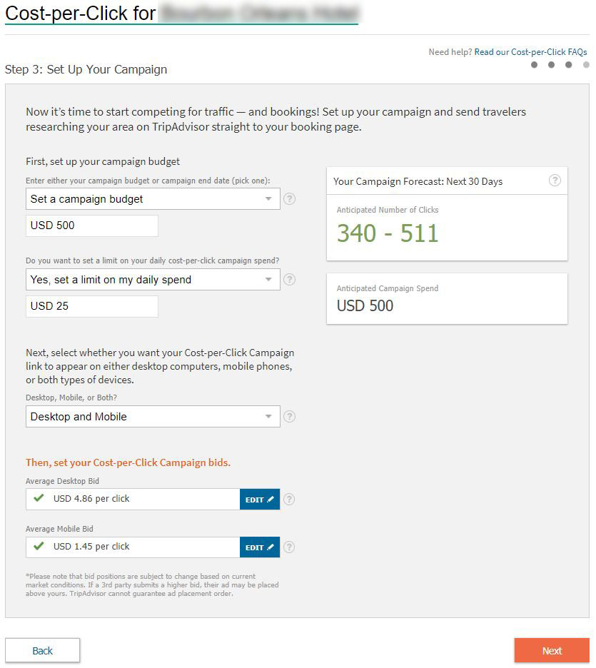Expand the Set a campaign budget dropdown
The height and width of the screenshot is (668, 596).
click(153, 199)
